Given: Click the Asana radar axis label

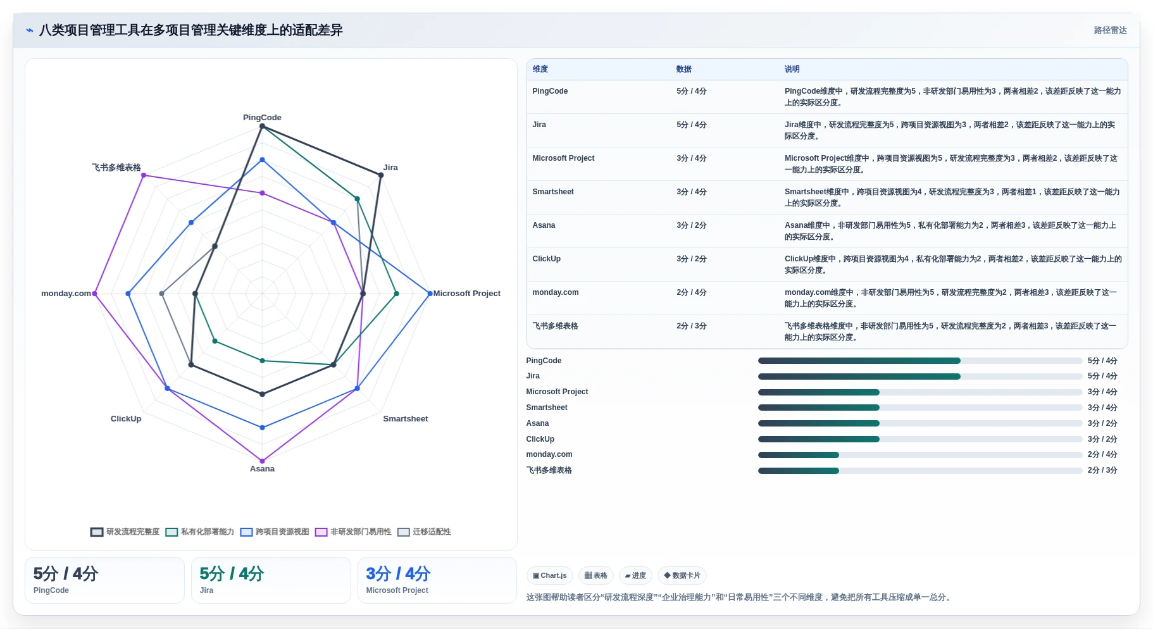Looking at the screenshot, I should tap(262, 469).
